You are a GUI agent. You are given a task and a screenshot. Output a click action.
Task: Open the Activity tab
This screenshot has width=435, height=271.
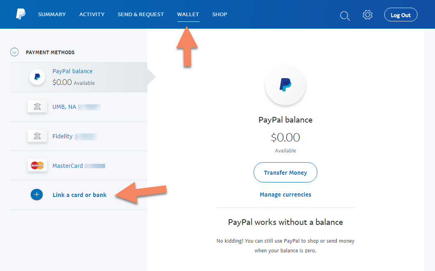[x=92, y=15]
